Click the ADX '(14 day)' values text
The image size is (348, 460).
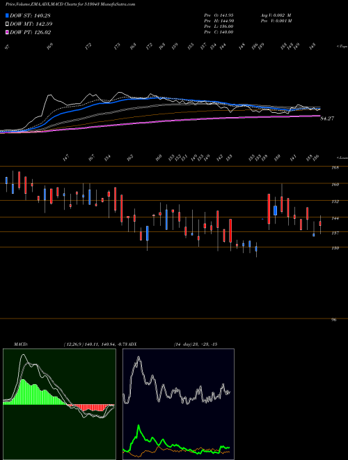point(195,344)
